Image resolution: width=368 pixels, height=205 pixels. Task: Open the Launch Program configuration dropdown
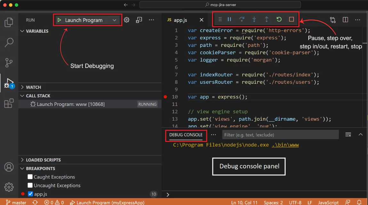[114, 20]
